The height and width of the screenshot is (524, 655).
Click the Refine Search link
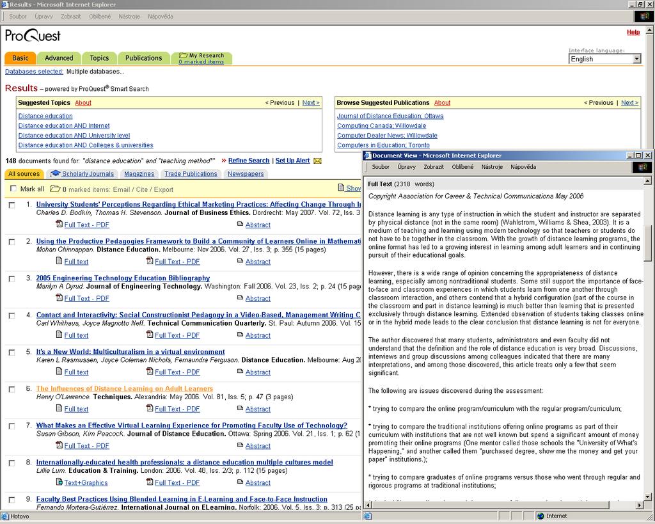tap(249, 161)
